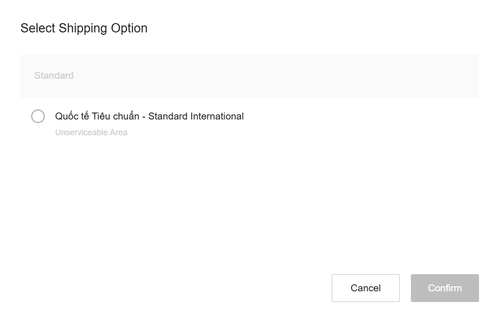Dismiss the shipping dialog with Cancel
The image size is (498, 314).
pyautogui.click(x=366, y=288)
